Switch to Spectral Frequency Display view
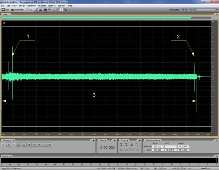 (x=45, y=10)
